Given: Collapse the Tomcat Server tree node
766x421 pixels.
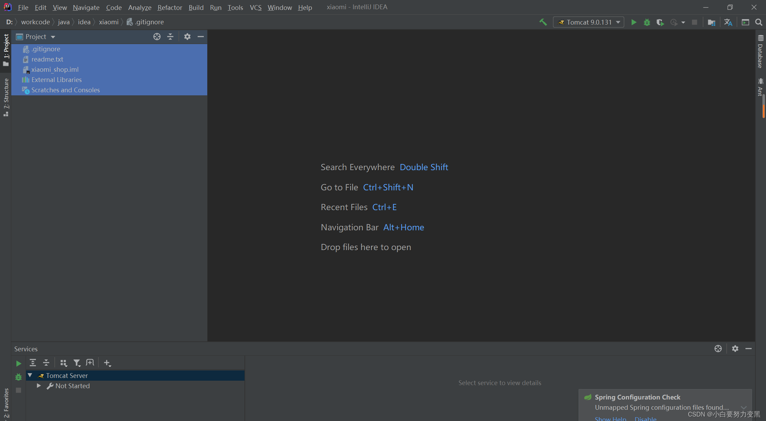Looking at the screenshot, I should [30, 375].
